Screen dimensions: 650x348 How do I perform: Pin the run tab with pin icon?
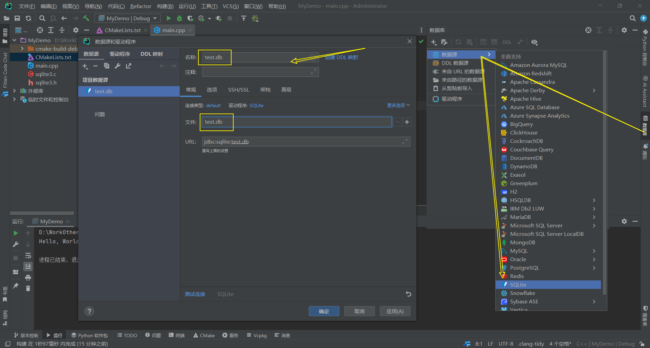click(16, 286)
